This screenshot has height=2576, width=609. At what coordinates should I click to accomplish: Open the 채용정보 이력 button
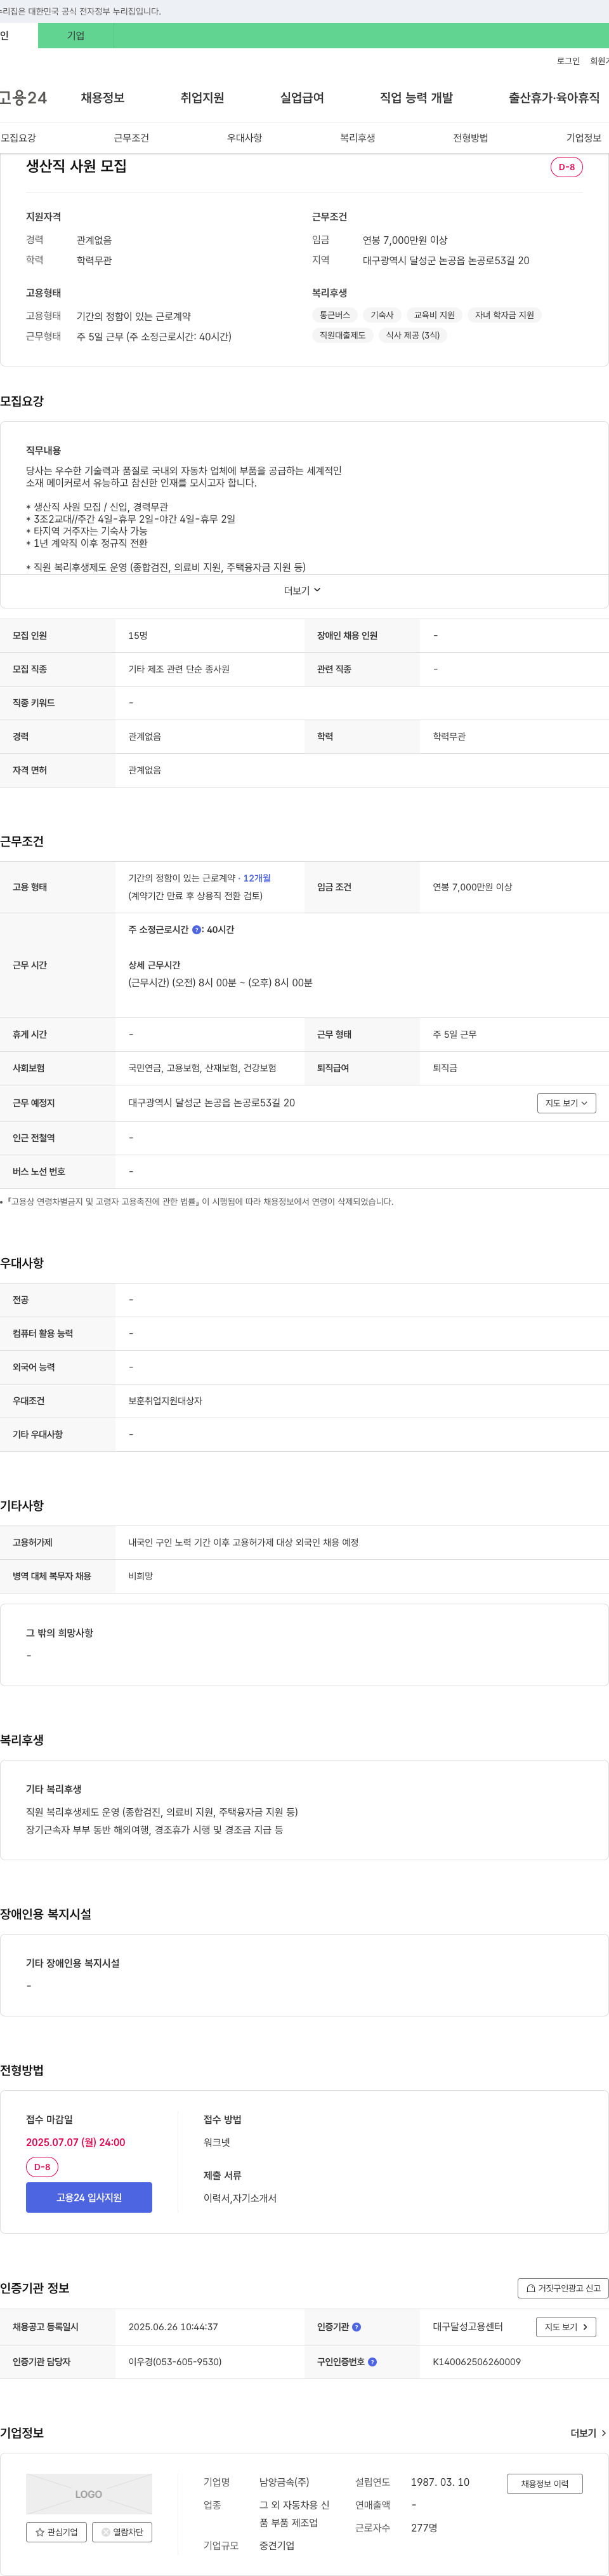[544, 2484]
